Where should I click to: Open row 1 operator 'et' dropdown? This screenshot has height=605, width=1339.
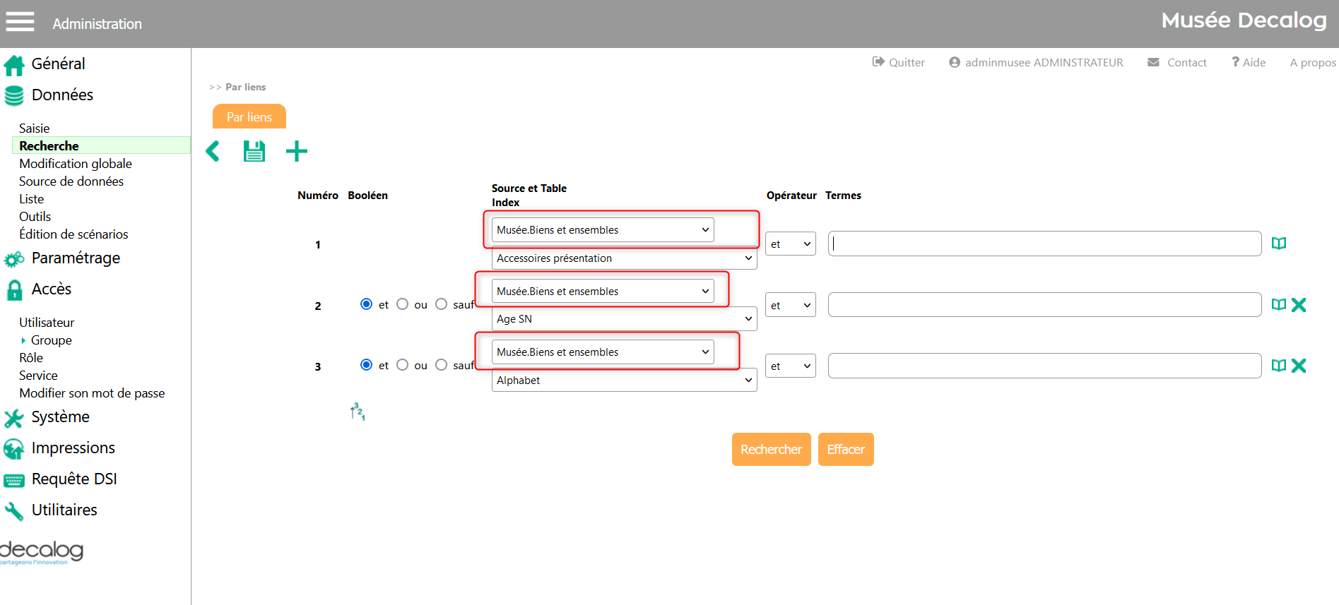point(790,244)
